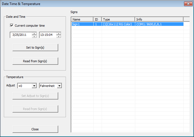The image size is (194, 137).
Task: Sort signs by the Name column header
Action: [x=82, y=19]
